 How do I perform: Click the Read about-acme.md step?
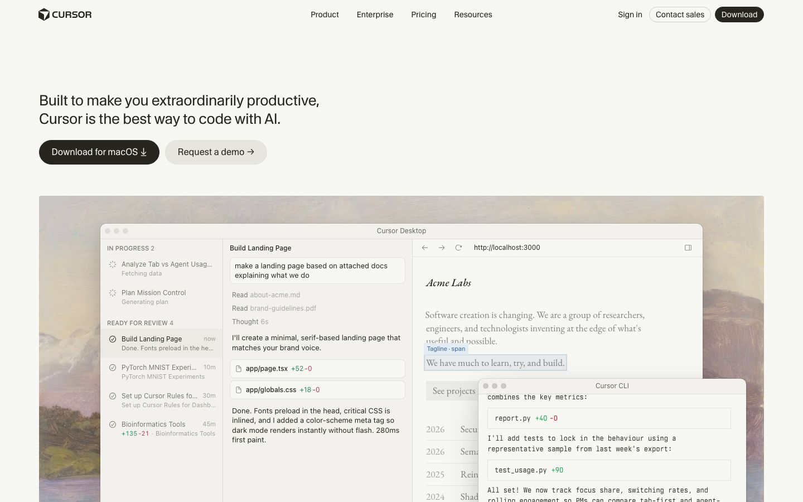coord(266,295)
